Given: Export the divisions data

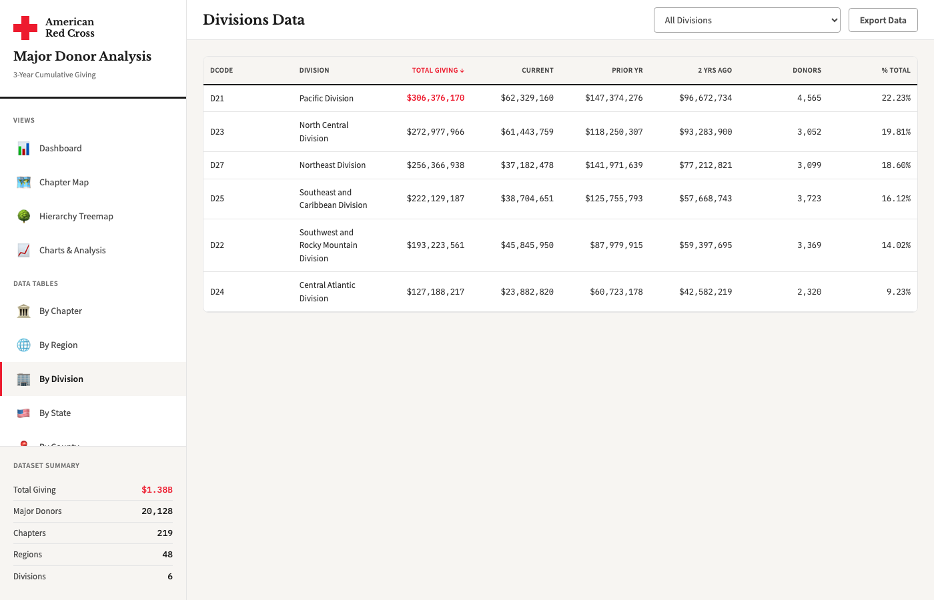Looking at the screenshot, I should pos(883,20).
